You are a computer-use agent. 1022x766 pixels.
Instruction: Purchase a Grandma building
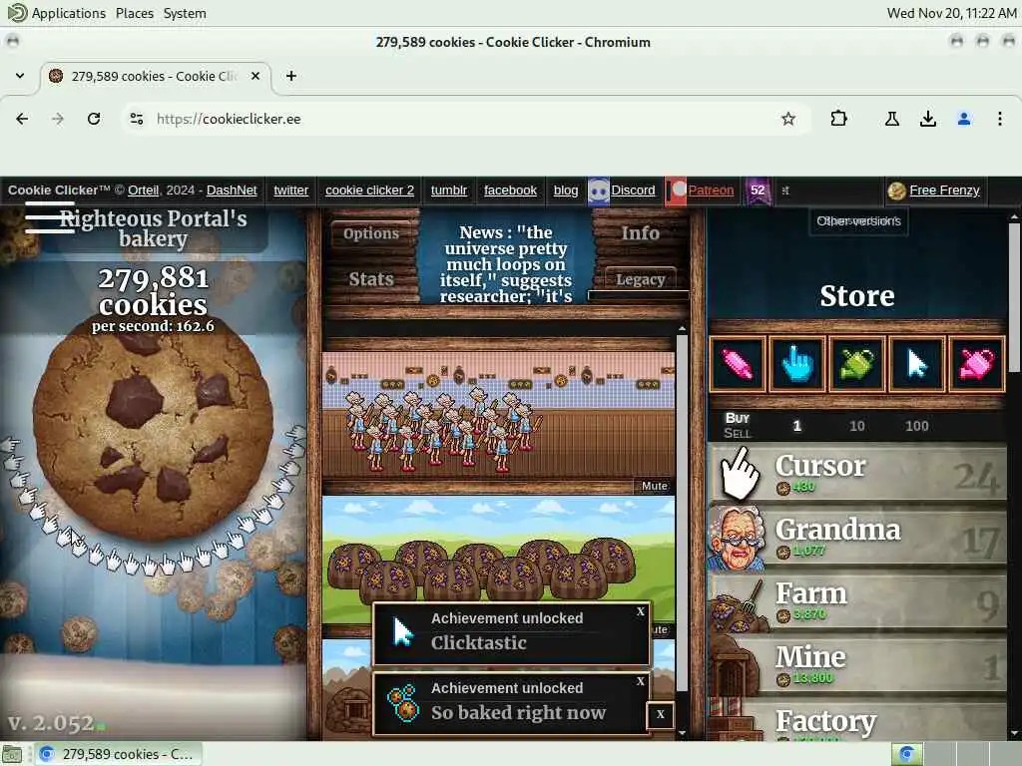point(857,538)
